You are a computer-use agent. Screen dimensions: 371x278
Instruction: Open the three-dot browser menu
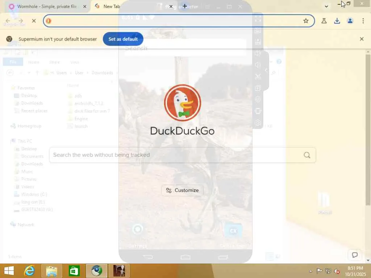coord(363,21)
